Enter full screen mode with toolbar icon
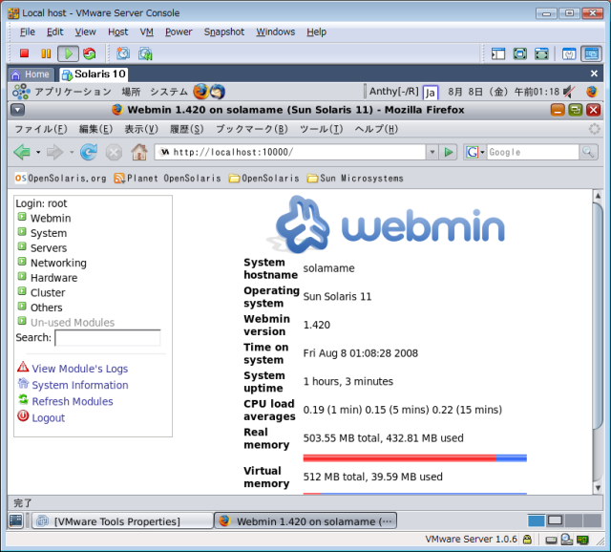This screenshot has height=552, width=611. pyautogui.click(x=519, y=53)
